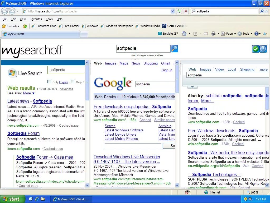Click the Internet Explorer quick launch icon
This screenshot has width=270, height=203.
(37, 199)
